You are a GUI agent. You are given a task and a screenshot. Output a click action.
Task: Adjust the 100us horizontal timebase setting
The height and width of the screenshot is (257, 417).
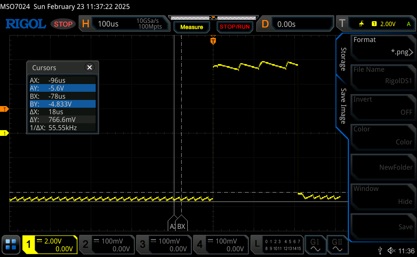[x=108, y=24]
